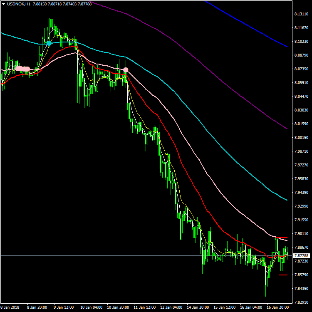Screen dimensions: 312x312
Task: Click the chart menu triangle beside USDNOK,H1
Action: point(3,4)
